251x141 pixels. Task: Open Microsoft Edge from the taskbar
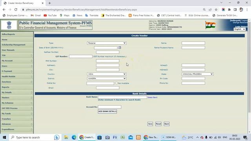tap(74, 137)
